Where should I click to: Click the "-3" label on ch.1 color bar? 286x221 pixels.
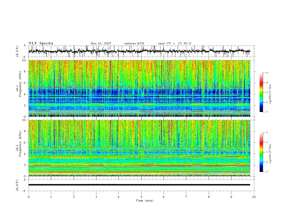coord(266,73)
